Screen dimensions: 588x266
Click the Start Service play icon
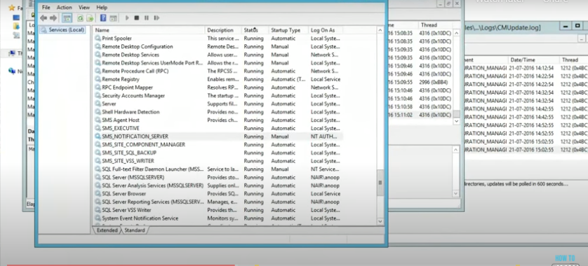127,18
